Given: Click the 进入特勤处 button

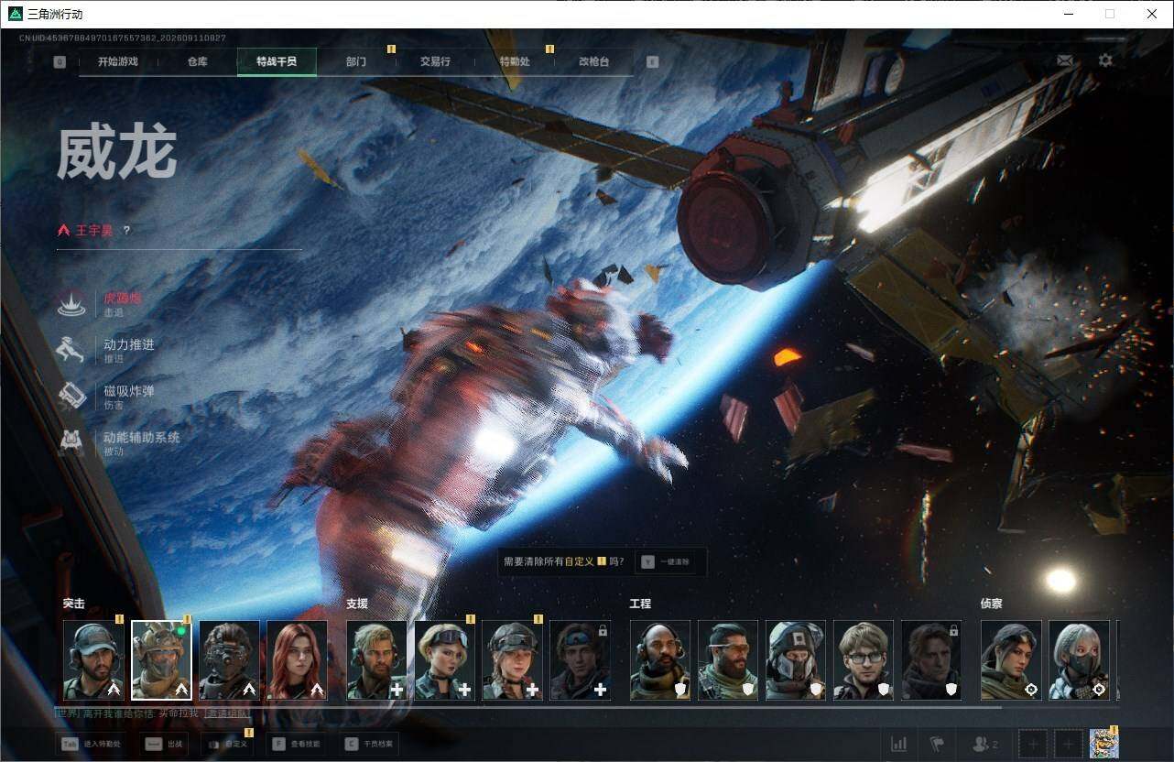Looking at the screenshot, I should point(92,745).
